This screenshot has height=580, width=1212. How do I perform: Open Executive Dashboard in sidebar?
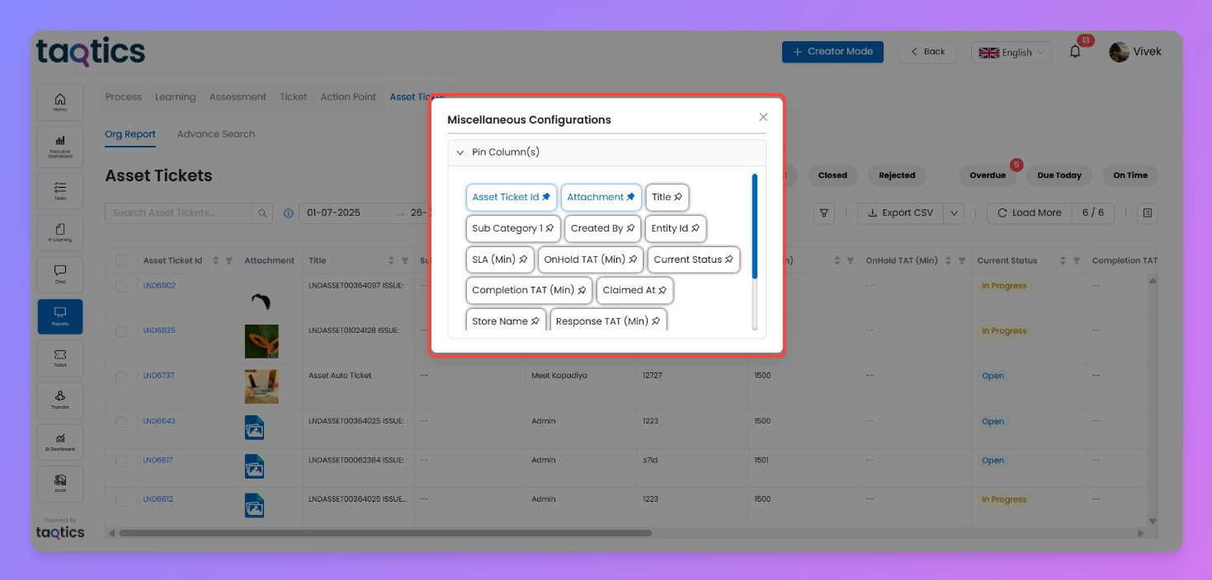click(x=60, y=146)
